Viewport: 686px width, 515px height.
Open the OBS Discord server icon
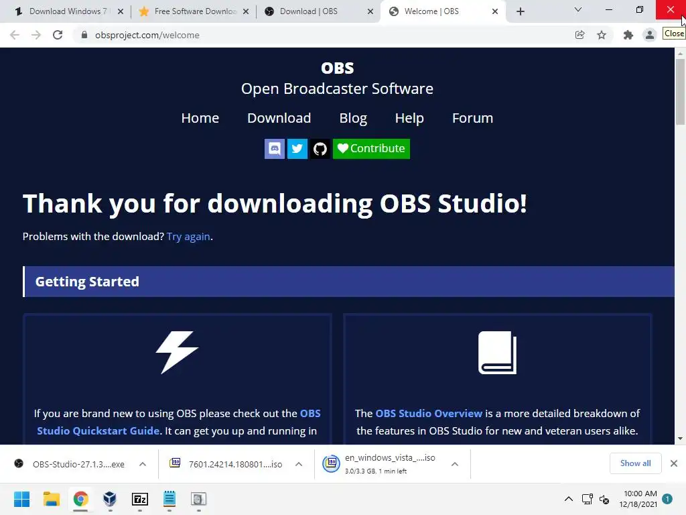(x=274, y=149)
